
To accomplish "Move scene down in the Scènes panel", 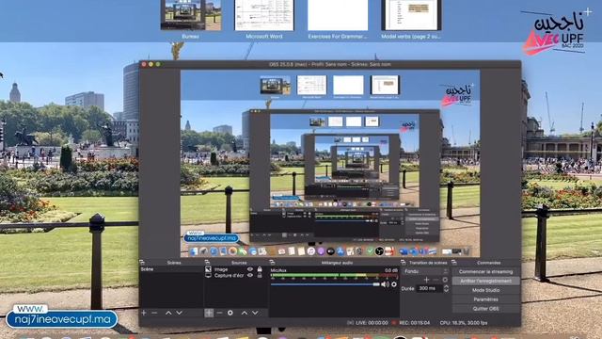I will pyautogui.click(x=179, y=313).
